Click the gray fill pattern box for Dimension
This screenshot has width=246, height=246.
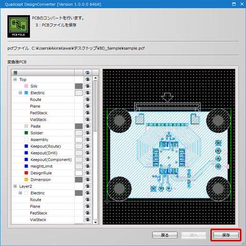point(79,179)
